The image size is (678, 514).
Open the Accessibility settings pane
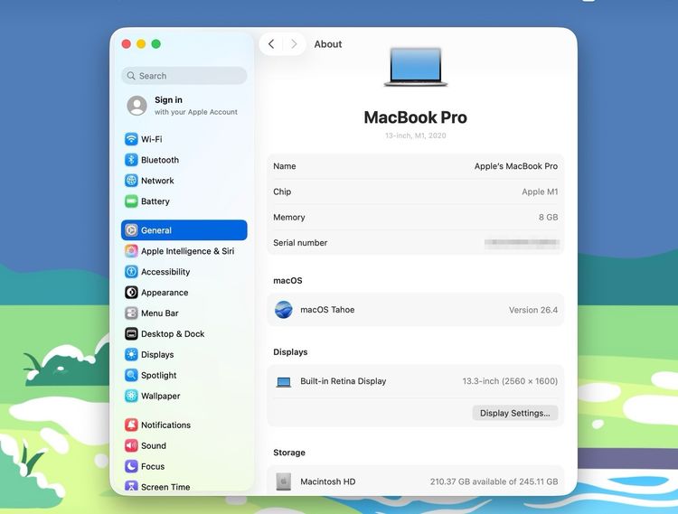coord(184,272)
